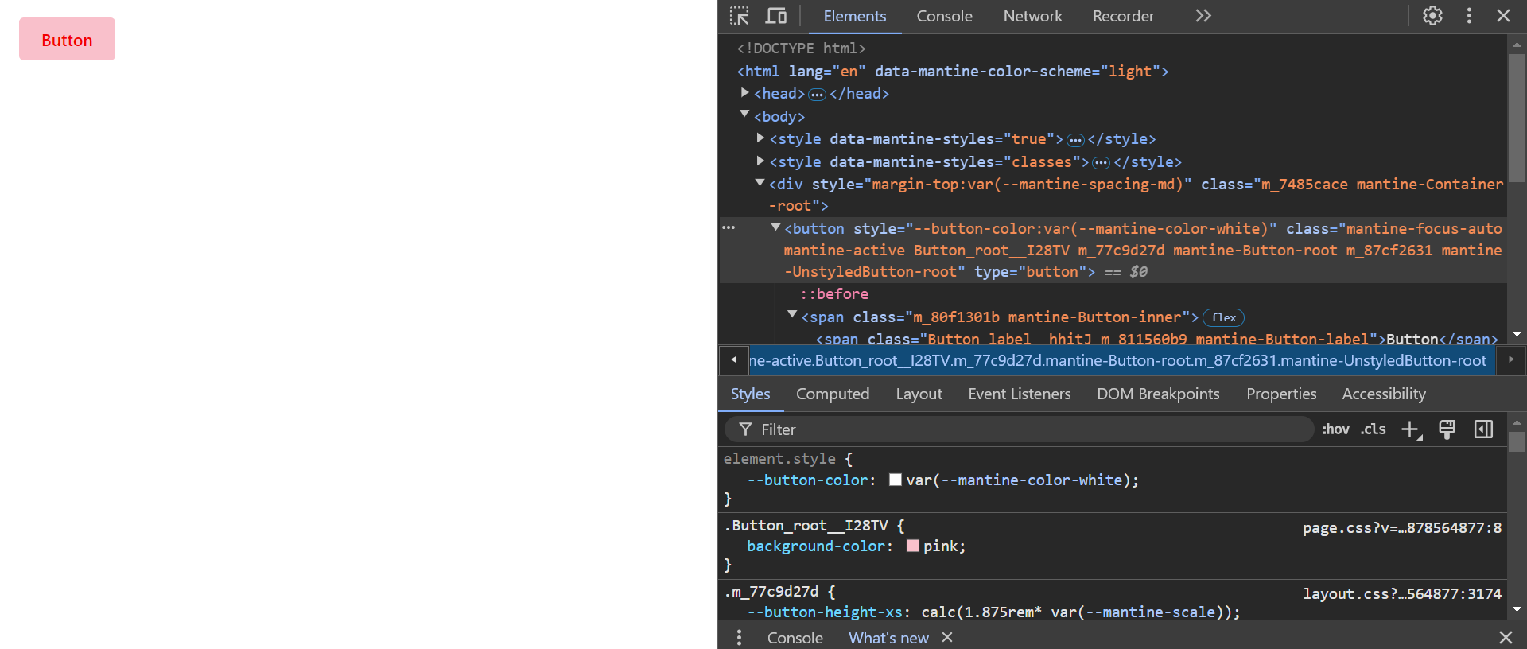Click the pink Button on the page
The width and height of the screenshot is (1527, 649).
(x=67, y=39)
